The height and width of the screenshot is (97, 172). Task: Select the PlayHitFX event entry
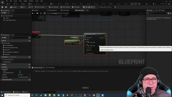point(7,54)
